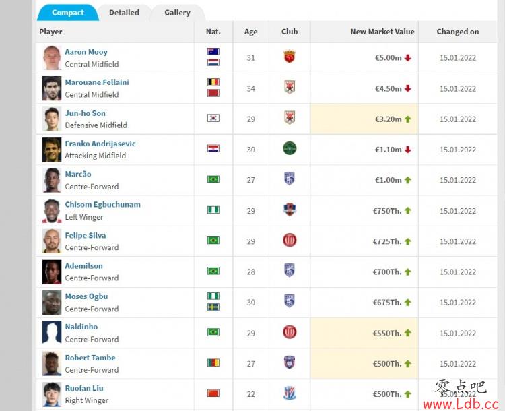Click the green club badge in Franko Andrijasevic's row
505x411 pixels.
click(290, 148)
